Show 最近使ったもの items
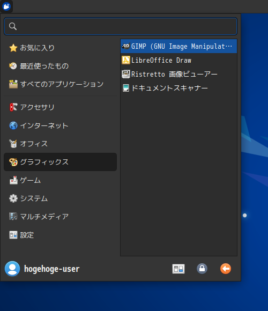This screenshot has width=268, height=311. (60, 66)
